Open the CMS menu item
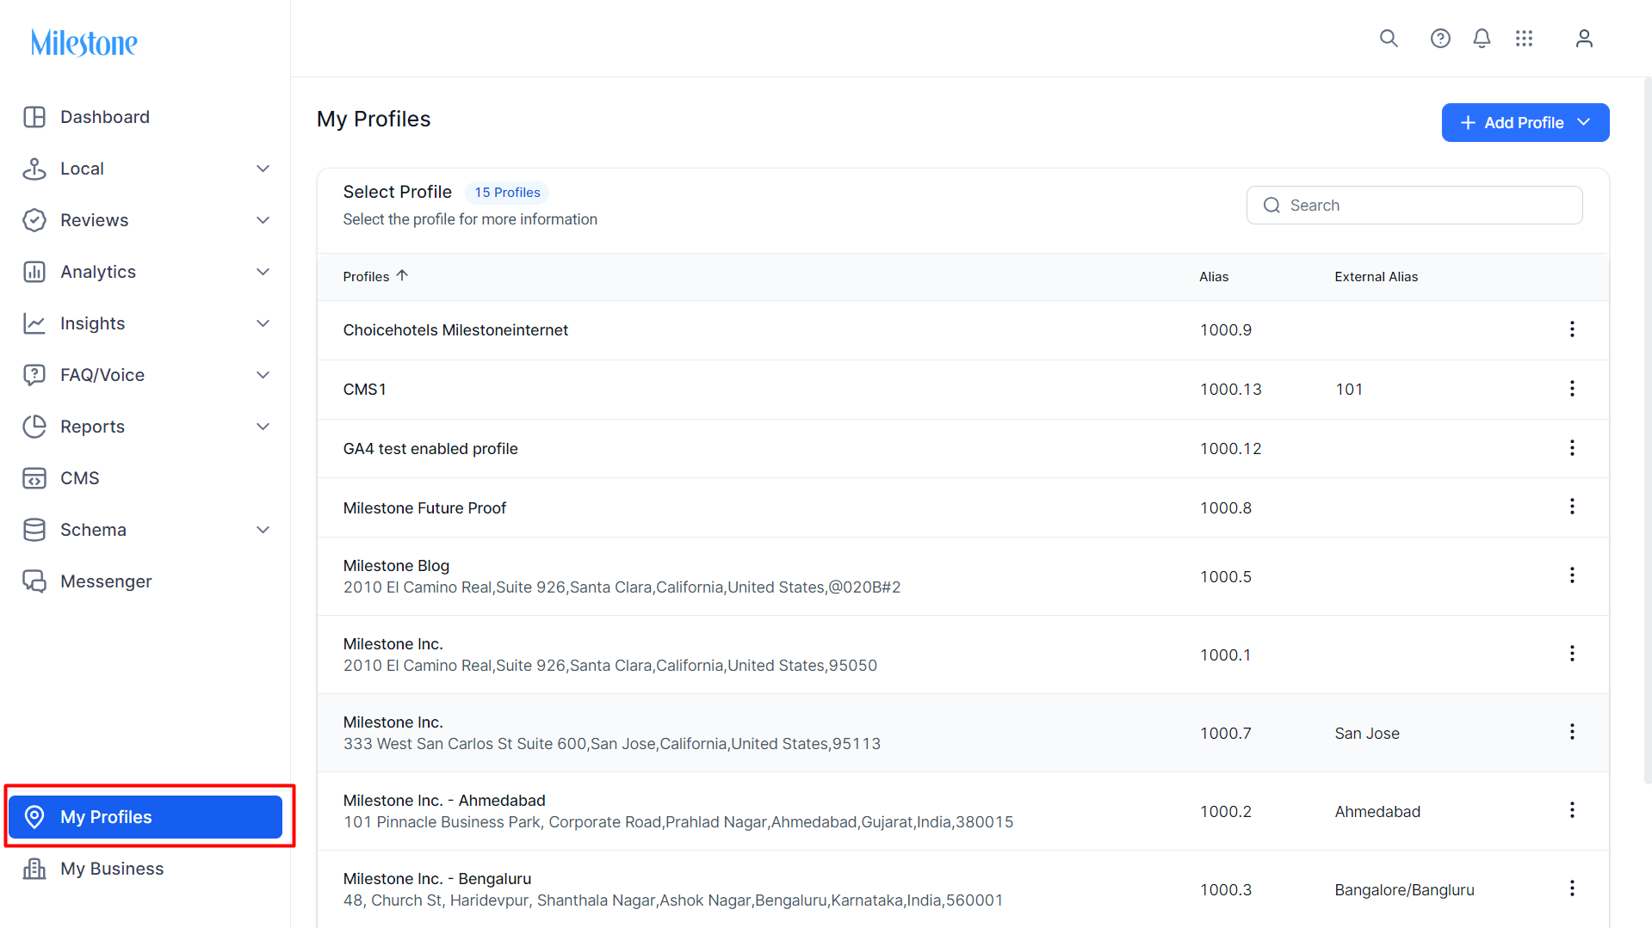1652x928 pixels. [x=80, y=478]
